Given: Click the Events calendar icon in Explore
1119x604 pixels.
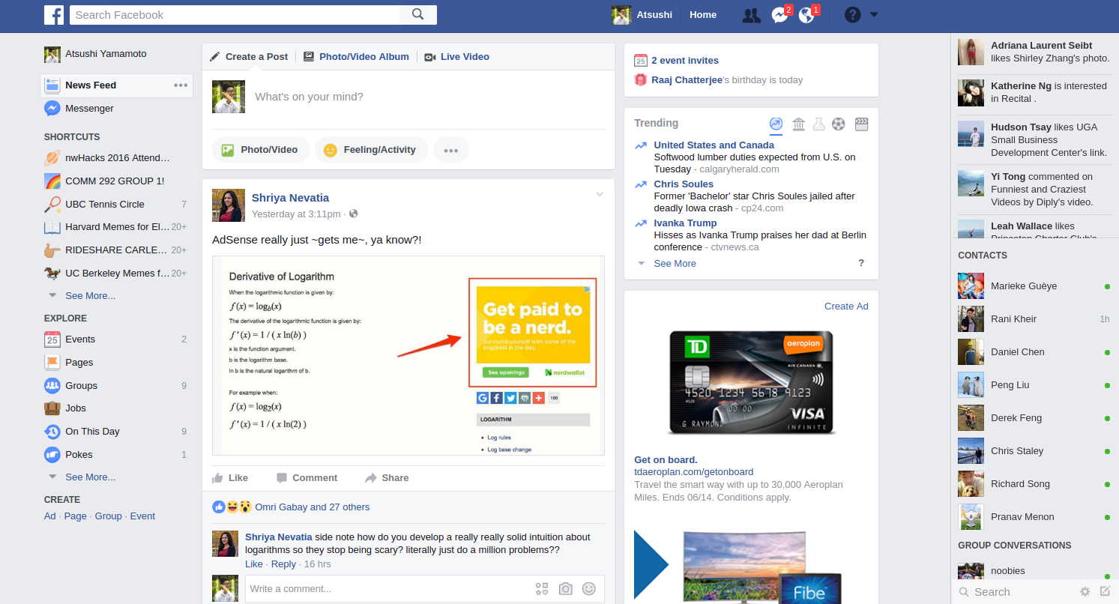Looking at the screenshot, I should pos(52,339).
